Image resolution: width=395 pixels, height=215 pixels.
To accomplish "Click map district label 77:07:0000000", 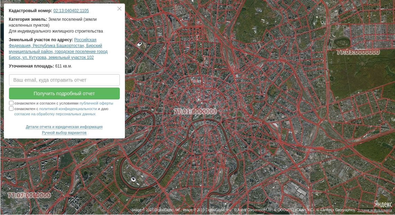I will [29, 195].
